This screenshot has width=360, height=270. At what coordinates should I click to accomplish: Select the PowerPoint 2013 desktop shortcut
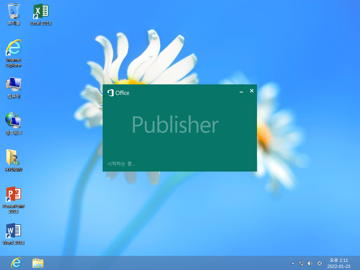pos(14,200)
